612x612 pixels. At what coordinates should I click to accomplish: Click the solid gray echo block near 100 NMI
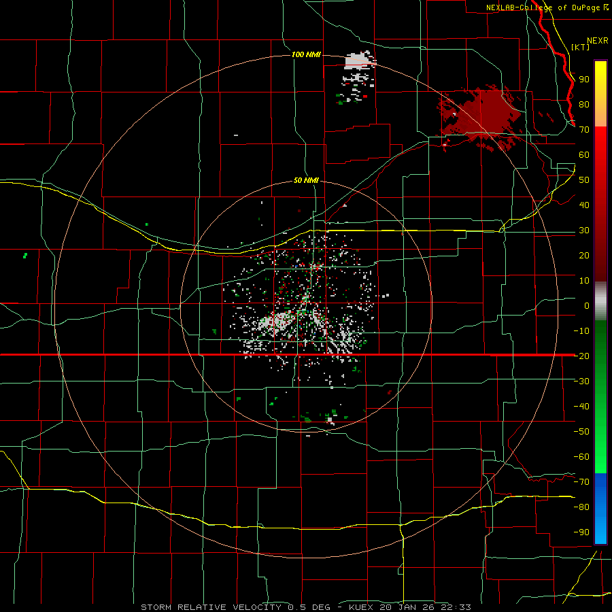coord(359,61)
